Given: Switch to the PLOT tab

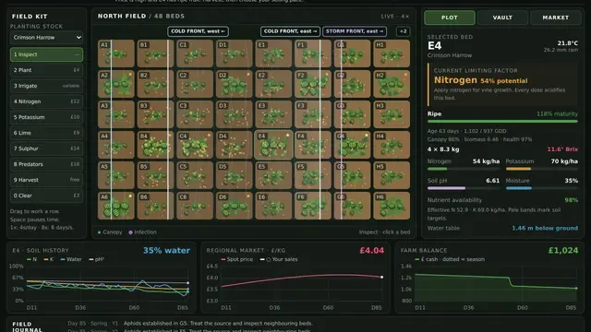Looking at the screenshot, I should point(450,18).
